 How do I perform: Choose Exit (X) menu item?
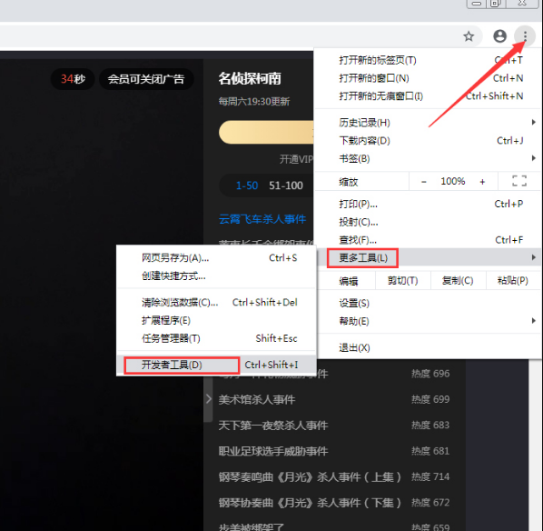tap(428, 347)
